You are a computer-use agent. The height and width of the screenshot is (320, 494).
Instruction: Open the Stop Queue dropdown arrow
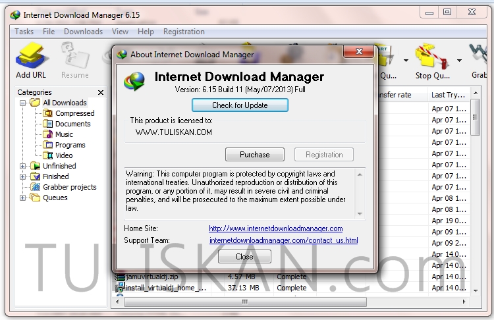click(x=459, y=60)
